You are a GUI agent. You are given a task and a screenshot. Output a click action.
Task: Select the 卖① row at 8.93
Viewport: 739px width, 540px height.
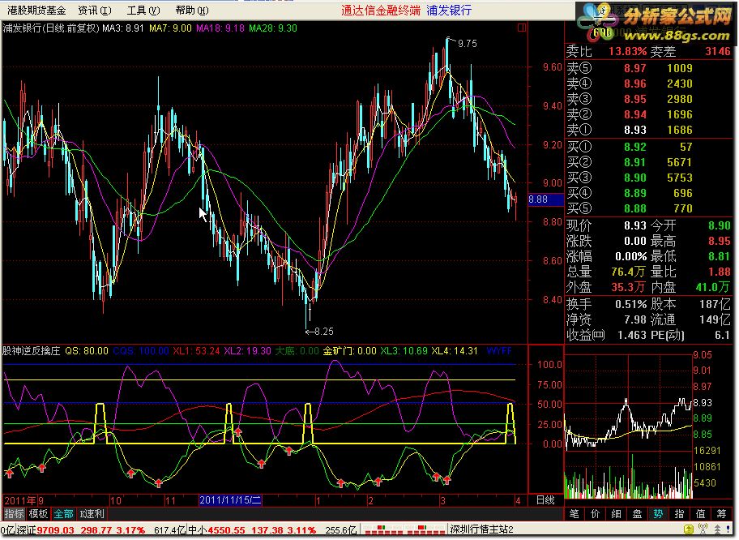coord(648,130)
